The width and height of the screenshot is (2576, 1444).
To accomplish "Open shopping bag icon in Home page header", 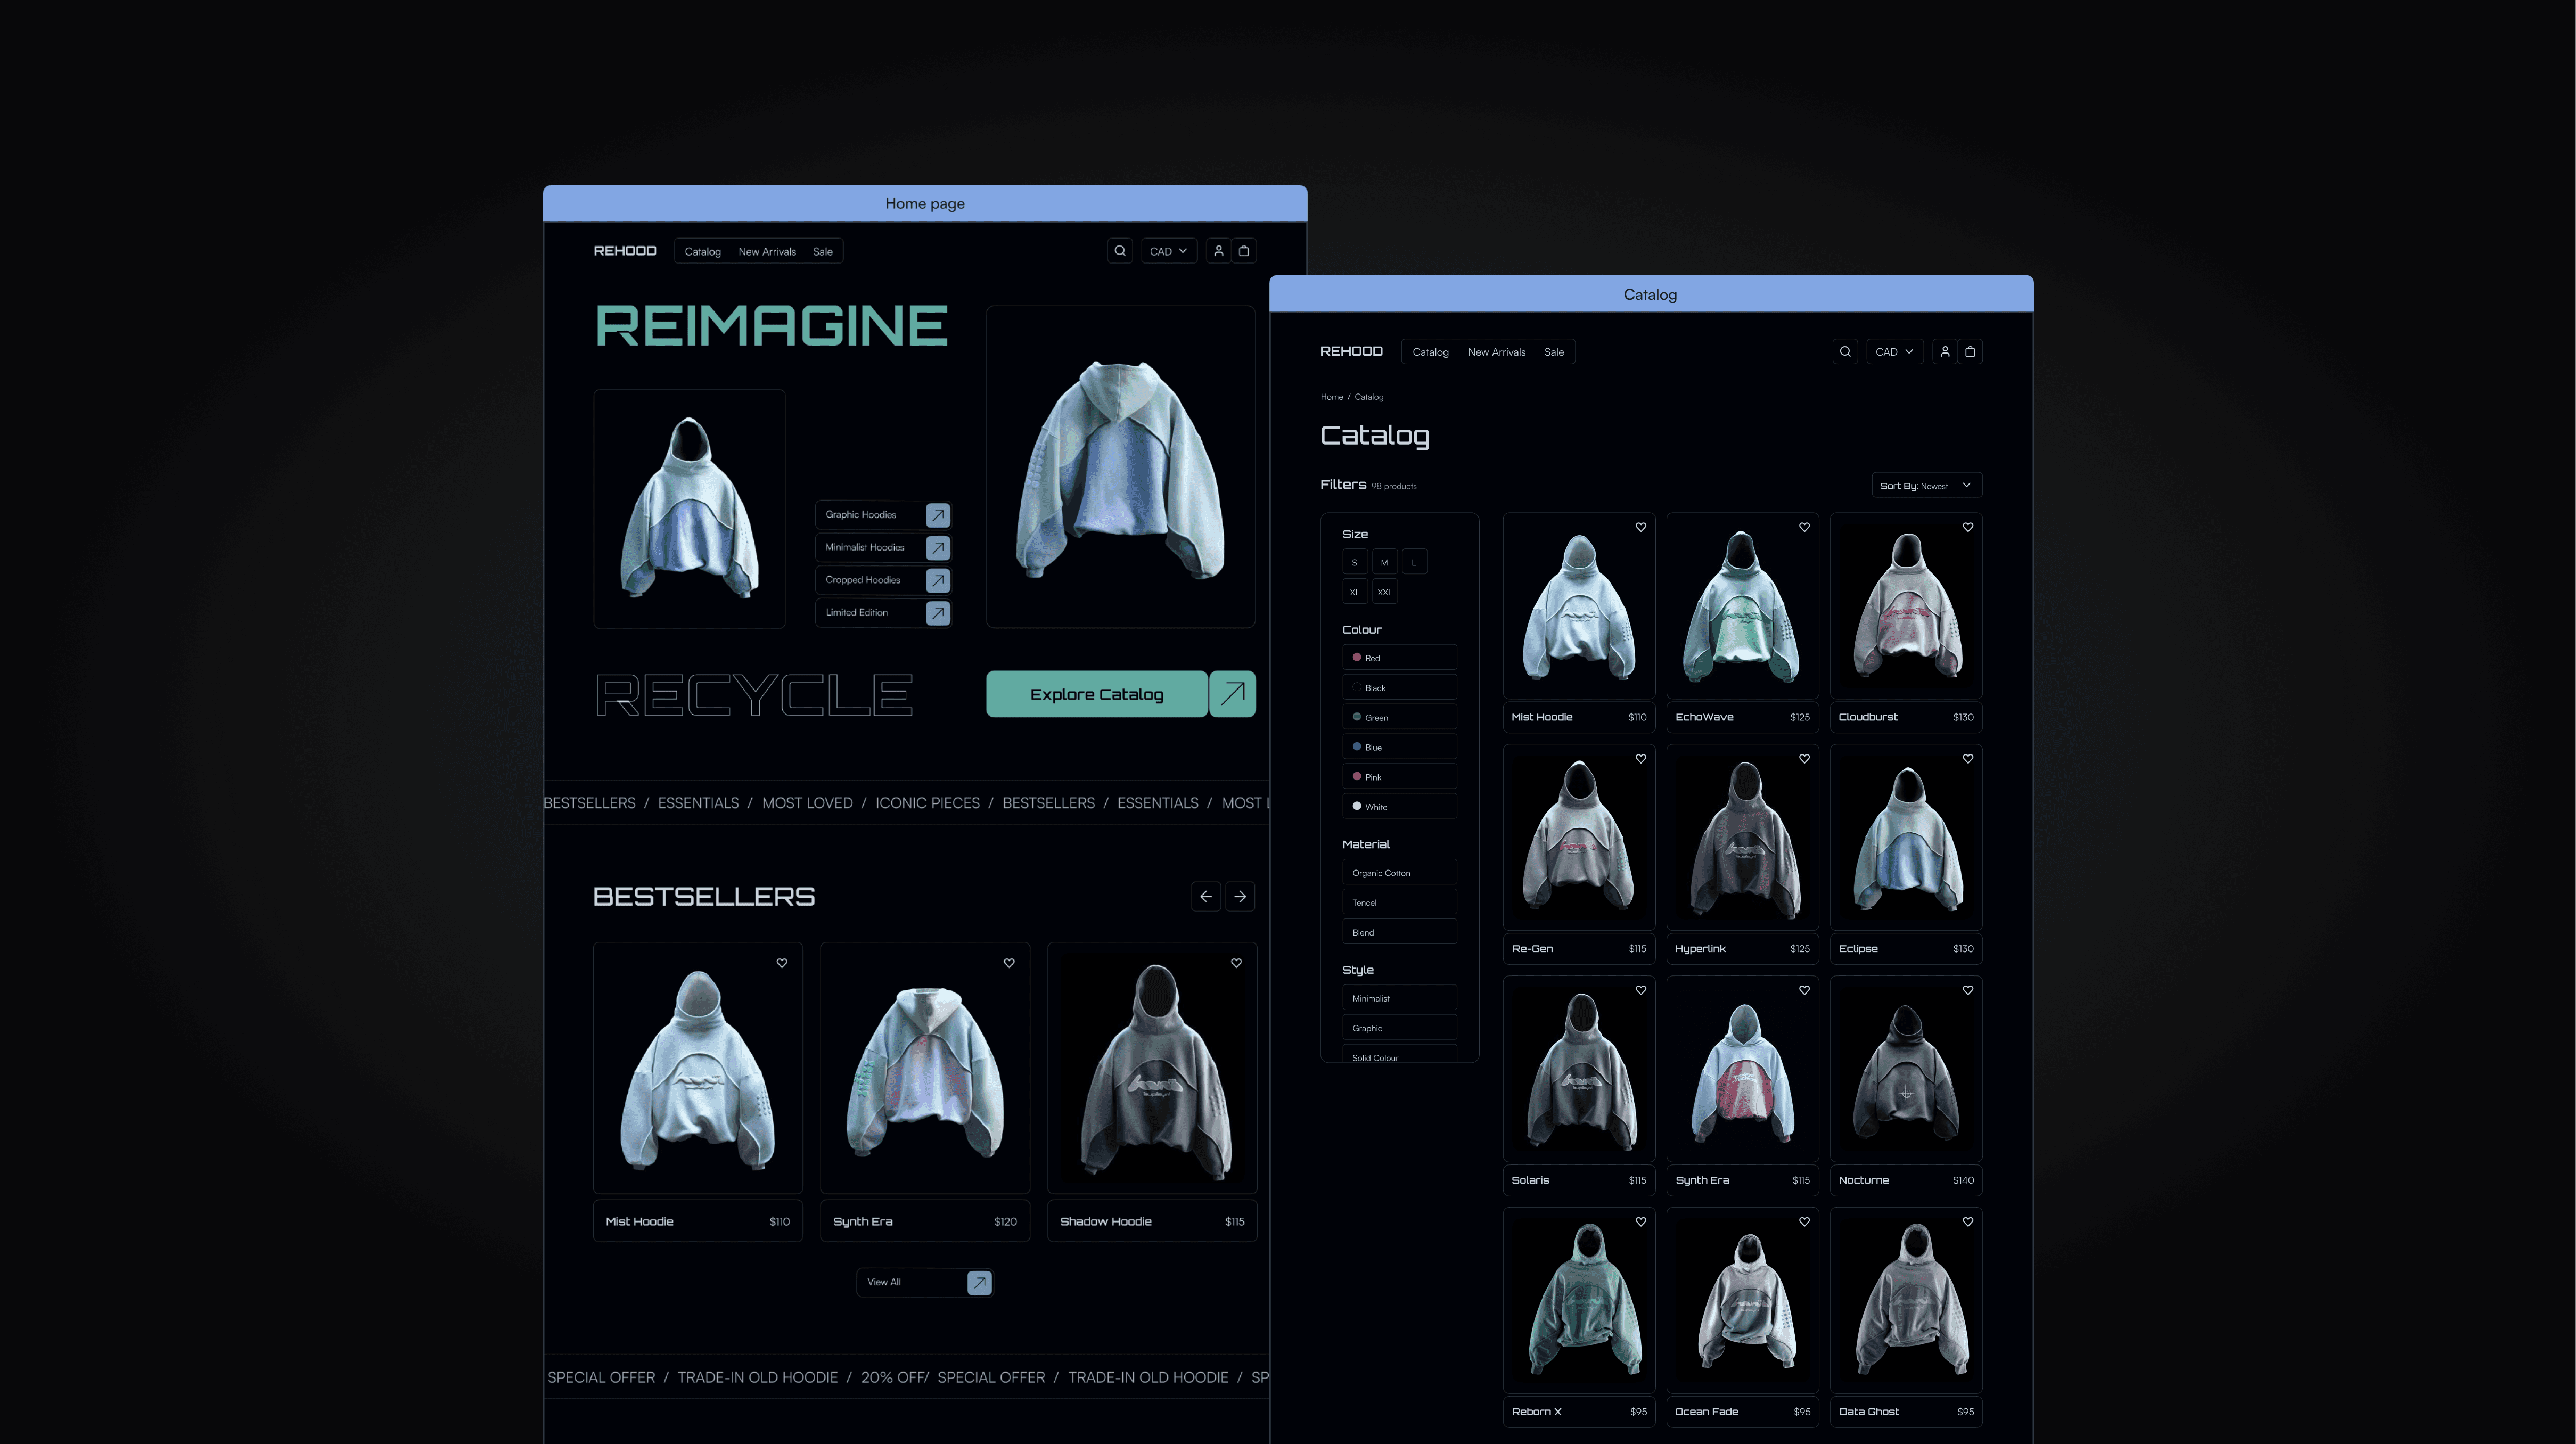I will pyautogui.click(x=1244, y=251).
